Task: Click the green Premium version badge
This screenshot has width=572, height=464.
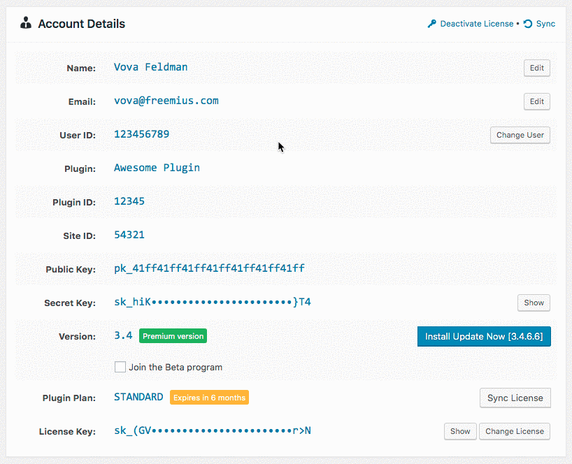Action: (x=173, y=336)
